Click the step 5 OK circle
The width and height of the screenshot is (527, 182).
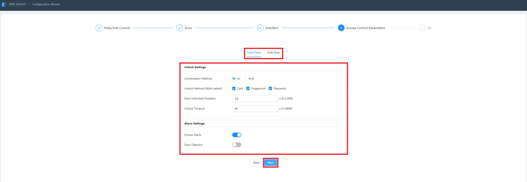pyautogui.click(x=422, y=28)
